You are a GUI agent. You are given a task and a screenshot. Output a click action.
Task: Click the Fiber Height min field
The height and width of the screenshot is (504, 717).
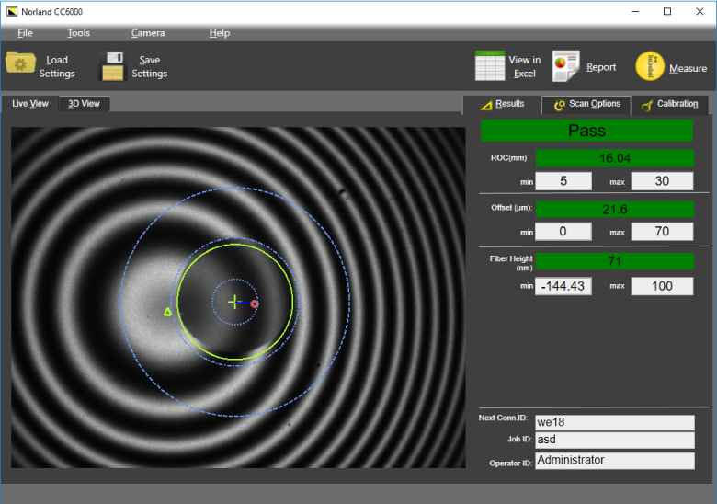(563, 286)
